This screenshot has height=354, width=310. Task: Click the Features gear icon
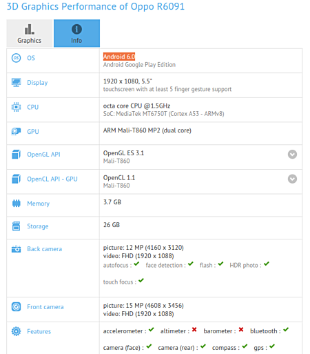16,331
